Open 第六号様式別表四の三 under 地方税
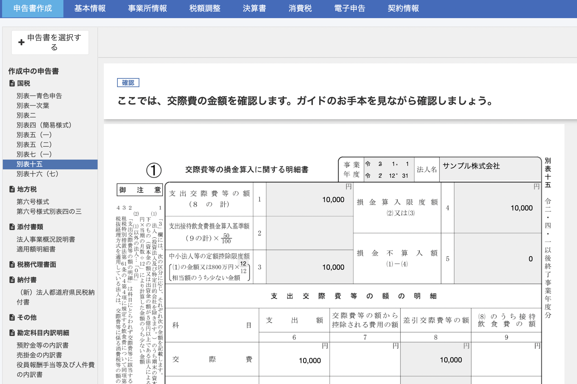577x384 pixels. click(x=49, y=212)
